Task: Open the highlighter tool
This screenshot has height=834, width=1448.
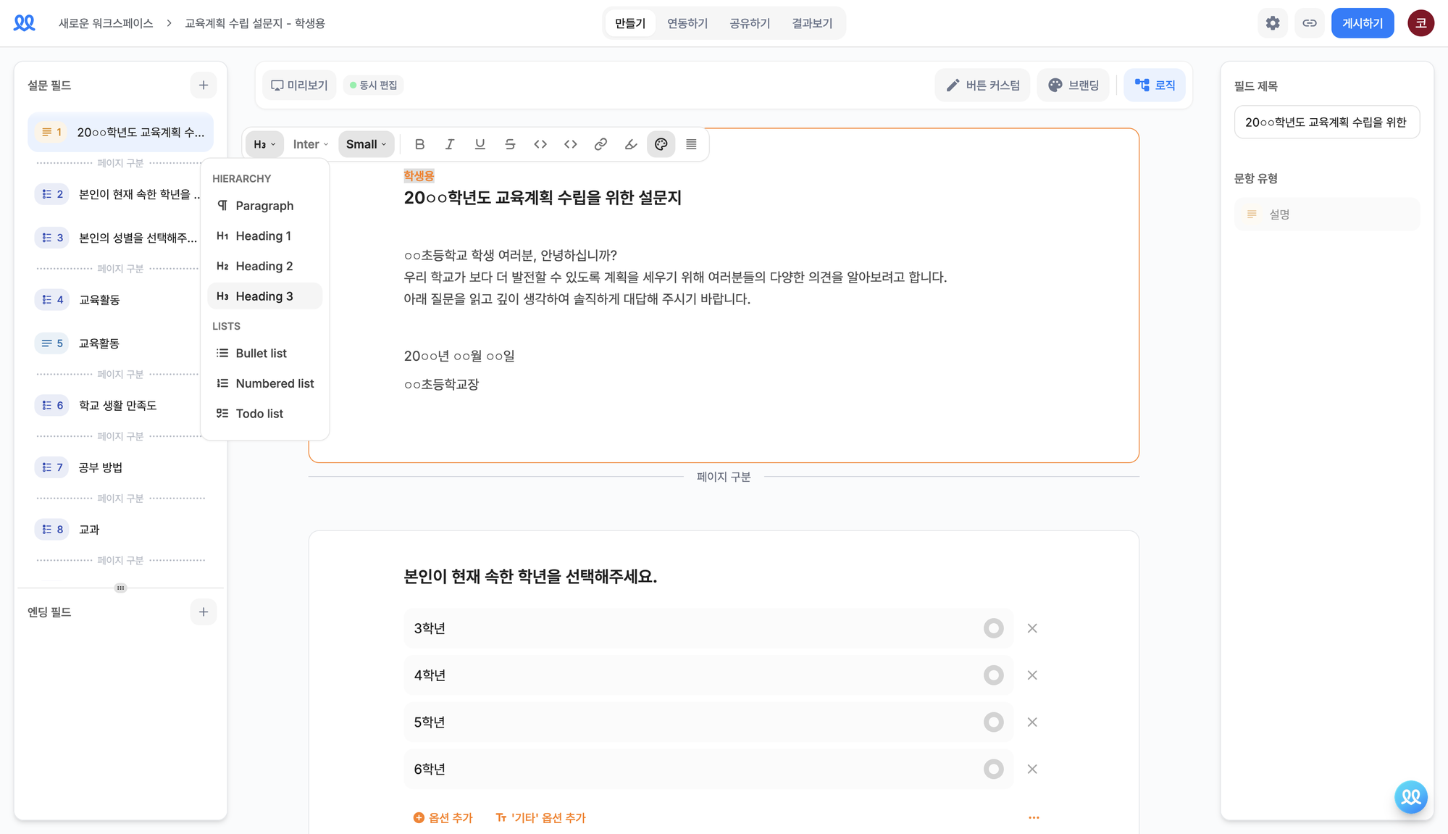Action: click(x=631, y=144)
